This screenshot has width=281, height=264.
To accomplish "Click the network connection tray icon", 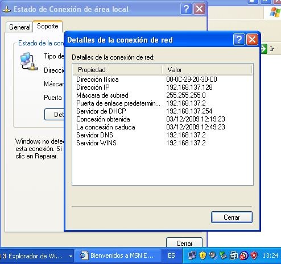I will (x=192, y=255).
